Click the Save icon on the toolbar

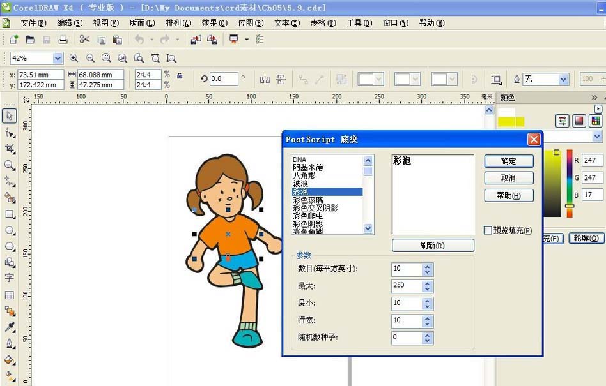(x=45, y=40)
